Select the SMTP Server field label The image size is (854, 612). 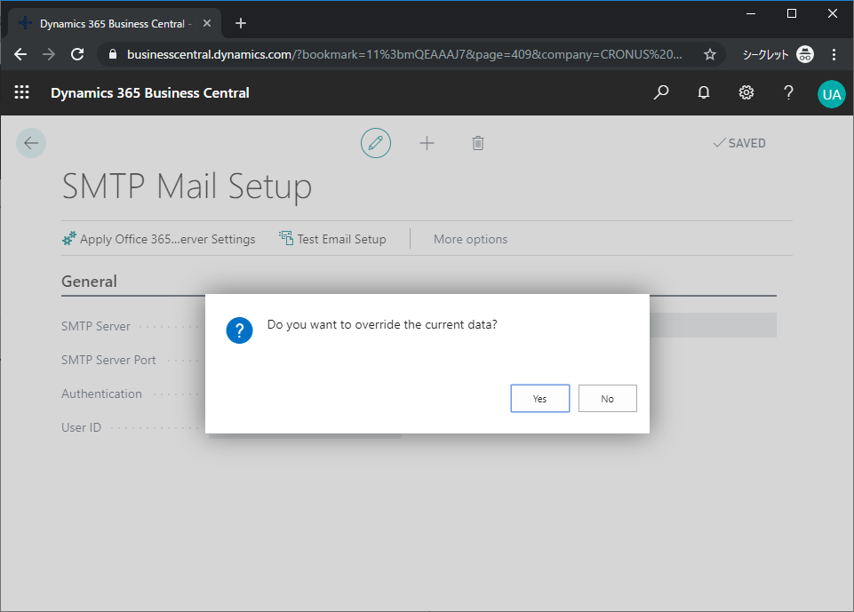[96, 326]
